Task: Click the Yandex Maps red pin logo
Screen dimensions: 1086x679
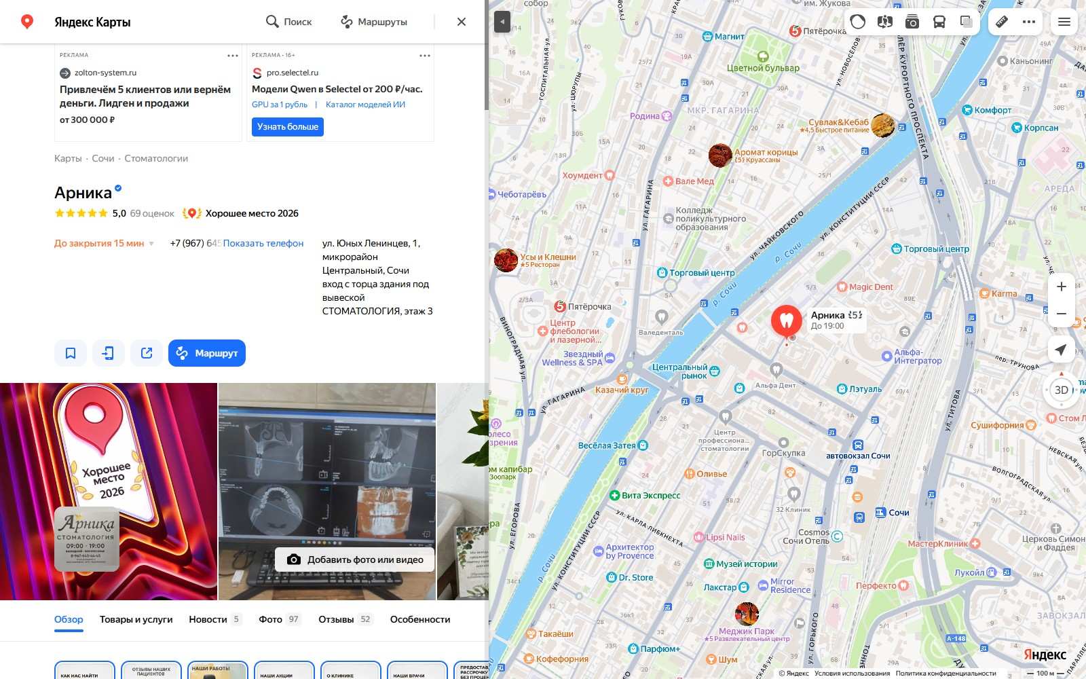Action: [x=27, y=22]
